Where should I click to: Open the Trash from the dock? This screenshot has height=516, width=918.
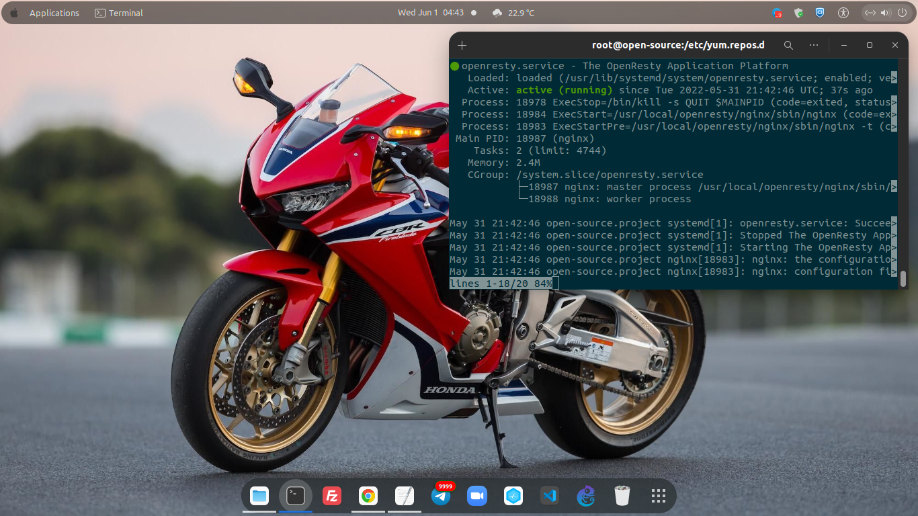click(x=622, y=497)
